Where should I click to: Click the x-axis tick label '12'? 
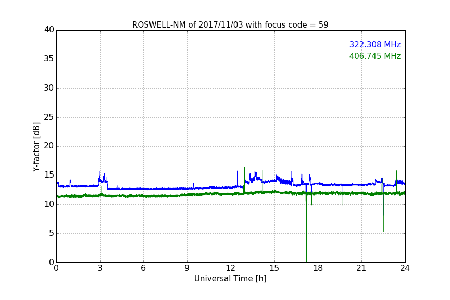pos(230,268)
